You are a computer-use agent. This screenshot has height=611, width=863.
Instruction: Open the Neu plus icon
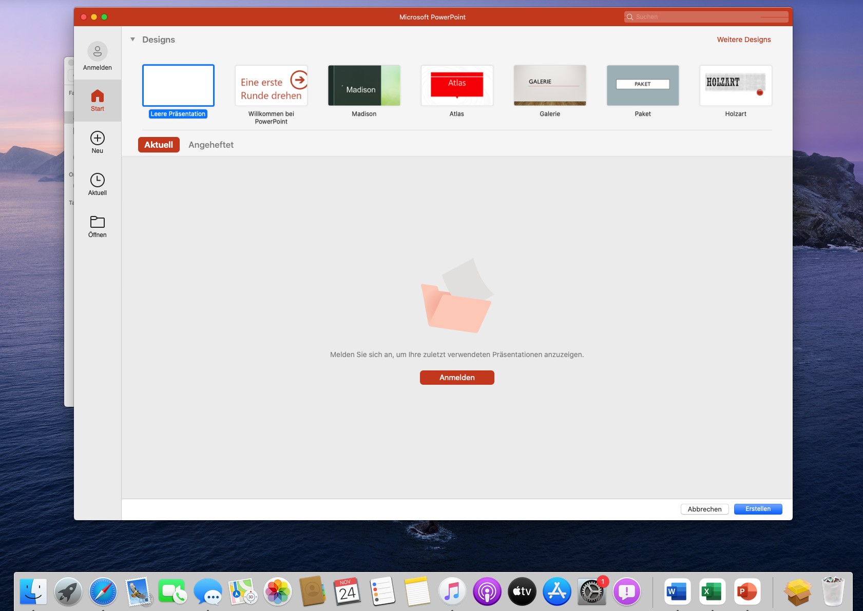click(x=97, y=138)
